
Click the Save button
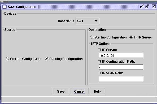tap(61, 91)
